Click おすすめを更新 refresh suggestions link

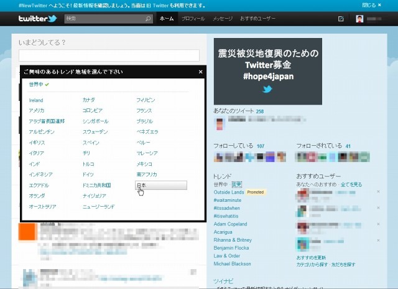click(311, 257)
